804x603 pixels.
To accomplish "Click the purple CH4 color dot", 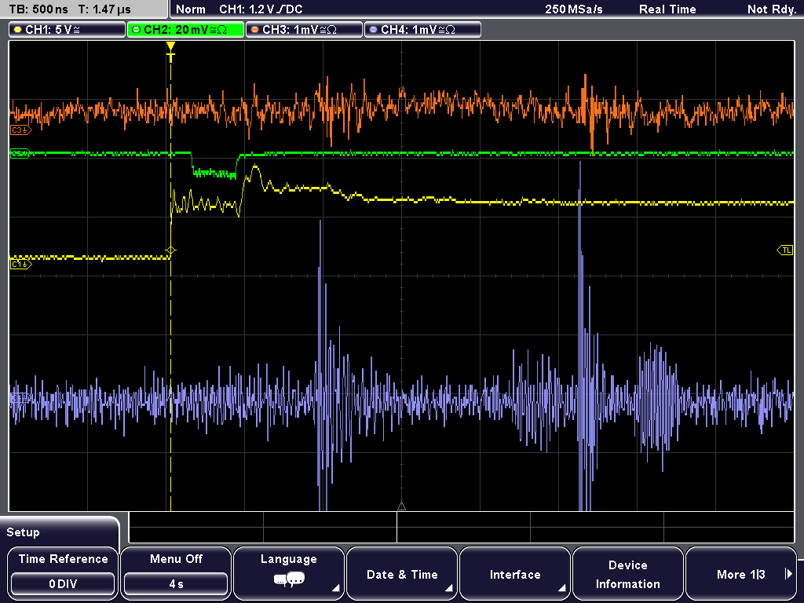I will [x=373, y=30].
